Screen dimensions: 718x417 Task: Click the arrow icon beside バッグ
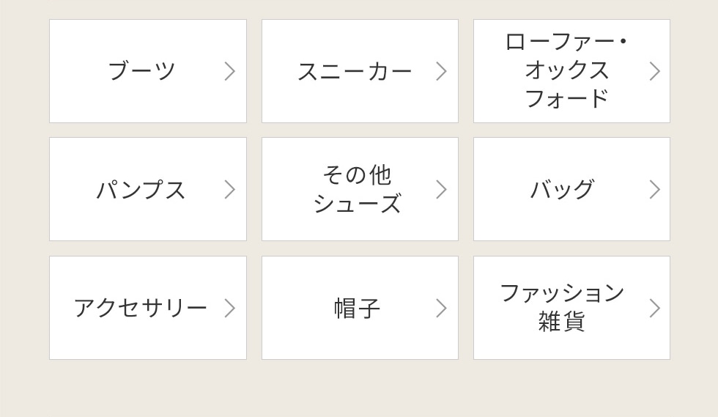coord(654,189)
